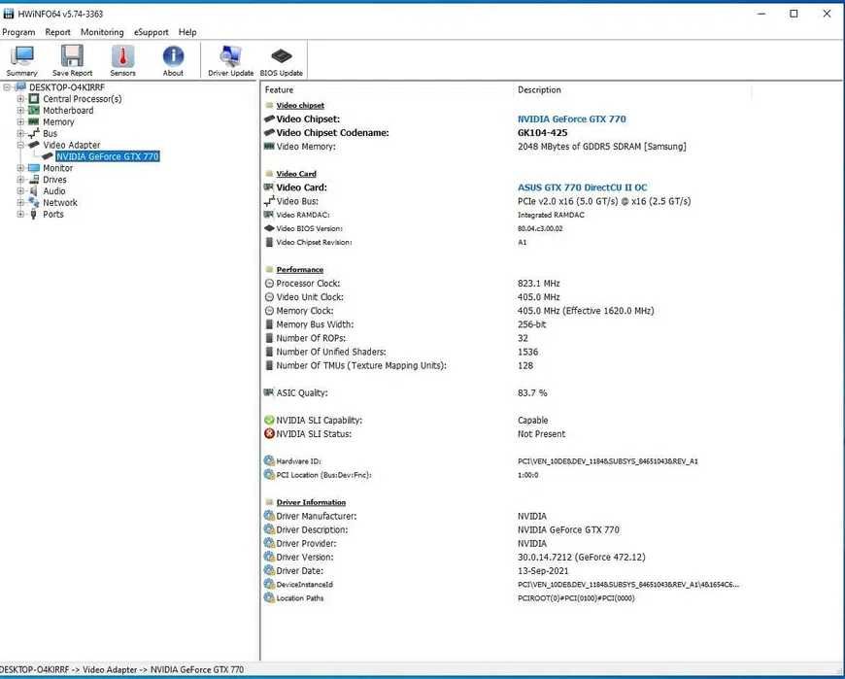Click the red SLI Status icon

pos(269,433)
